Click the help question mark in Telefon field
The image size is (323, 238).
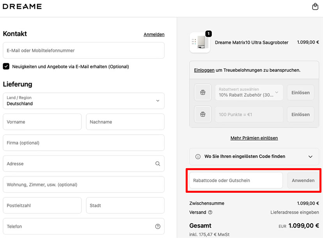pyautogui.click(x=158, y=226)
